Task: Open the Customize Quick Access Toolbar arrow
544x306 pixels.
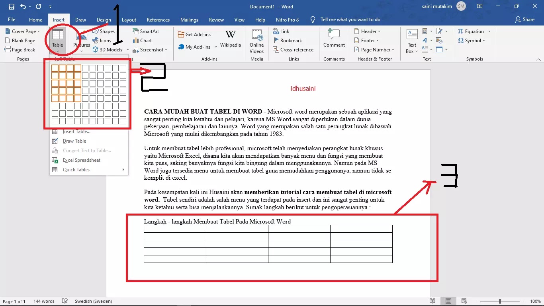Action: pos(50,7)
